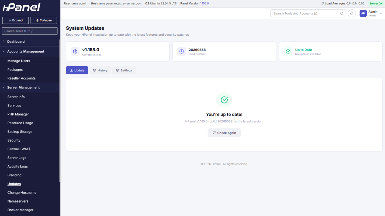Expand the Dashboard sidebar section

(30, 42)
